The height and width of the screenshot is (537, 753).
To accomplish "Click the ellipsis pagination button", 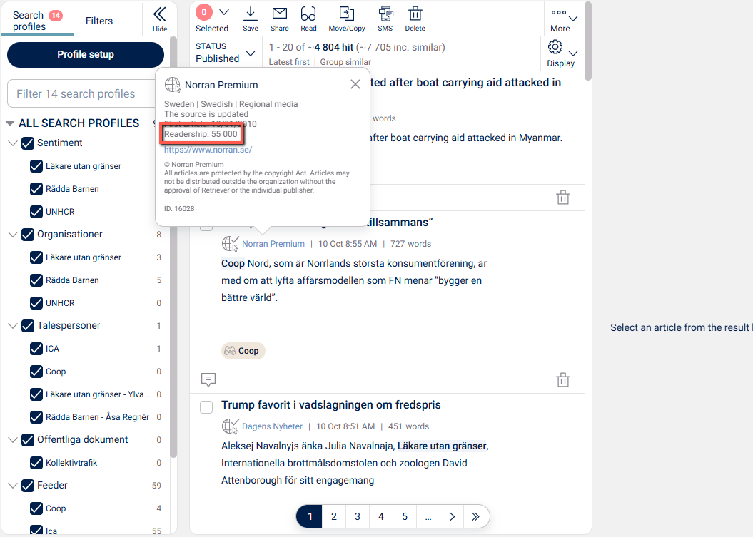I will [x=428, y=516].
